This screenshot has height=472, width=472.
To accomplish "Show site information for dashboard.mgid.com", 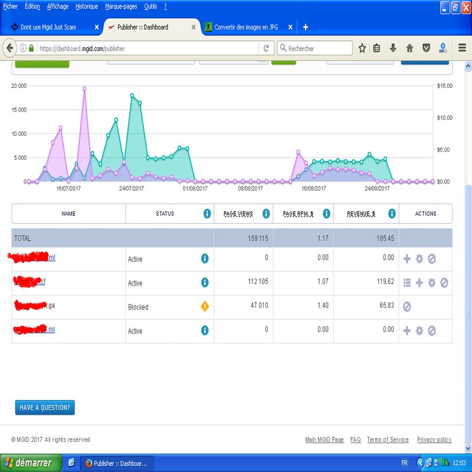I will pos(23,48).
